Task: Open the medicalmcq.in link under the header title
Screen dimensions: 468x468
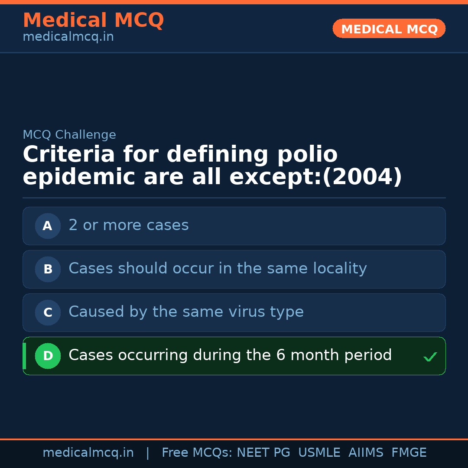Action: click(x=68, y=37)
